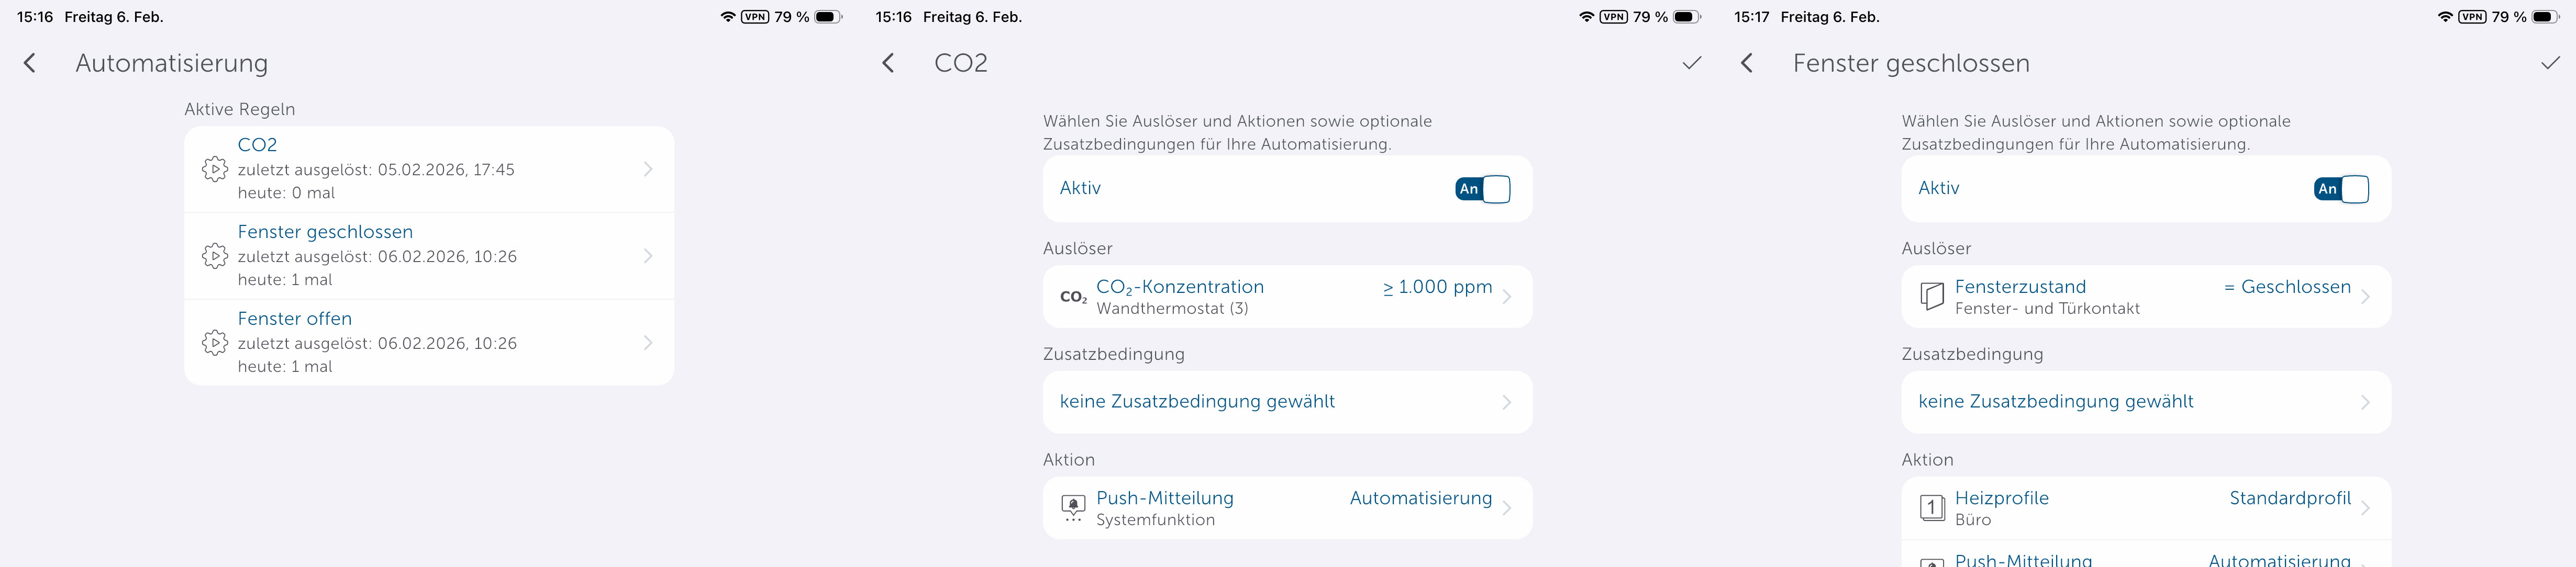
Task: Go back from the Automatisierung screen
Action: [x=30, y=64]
